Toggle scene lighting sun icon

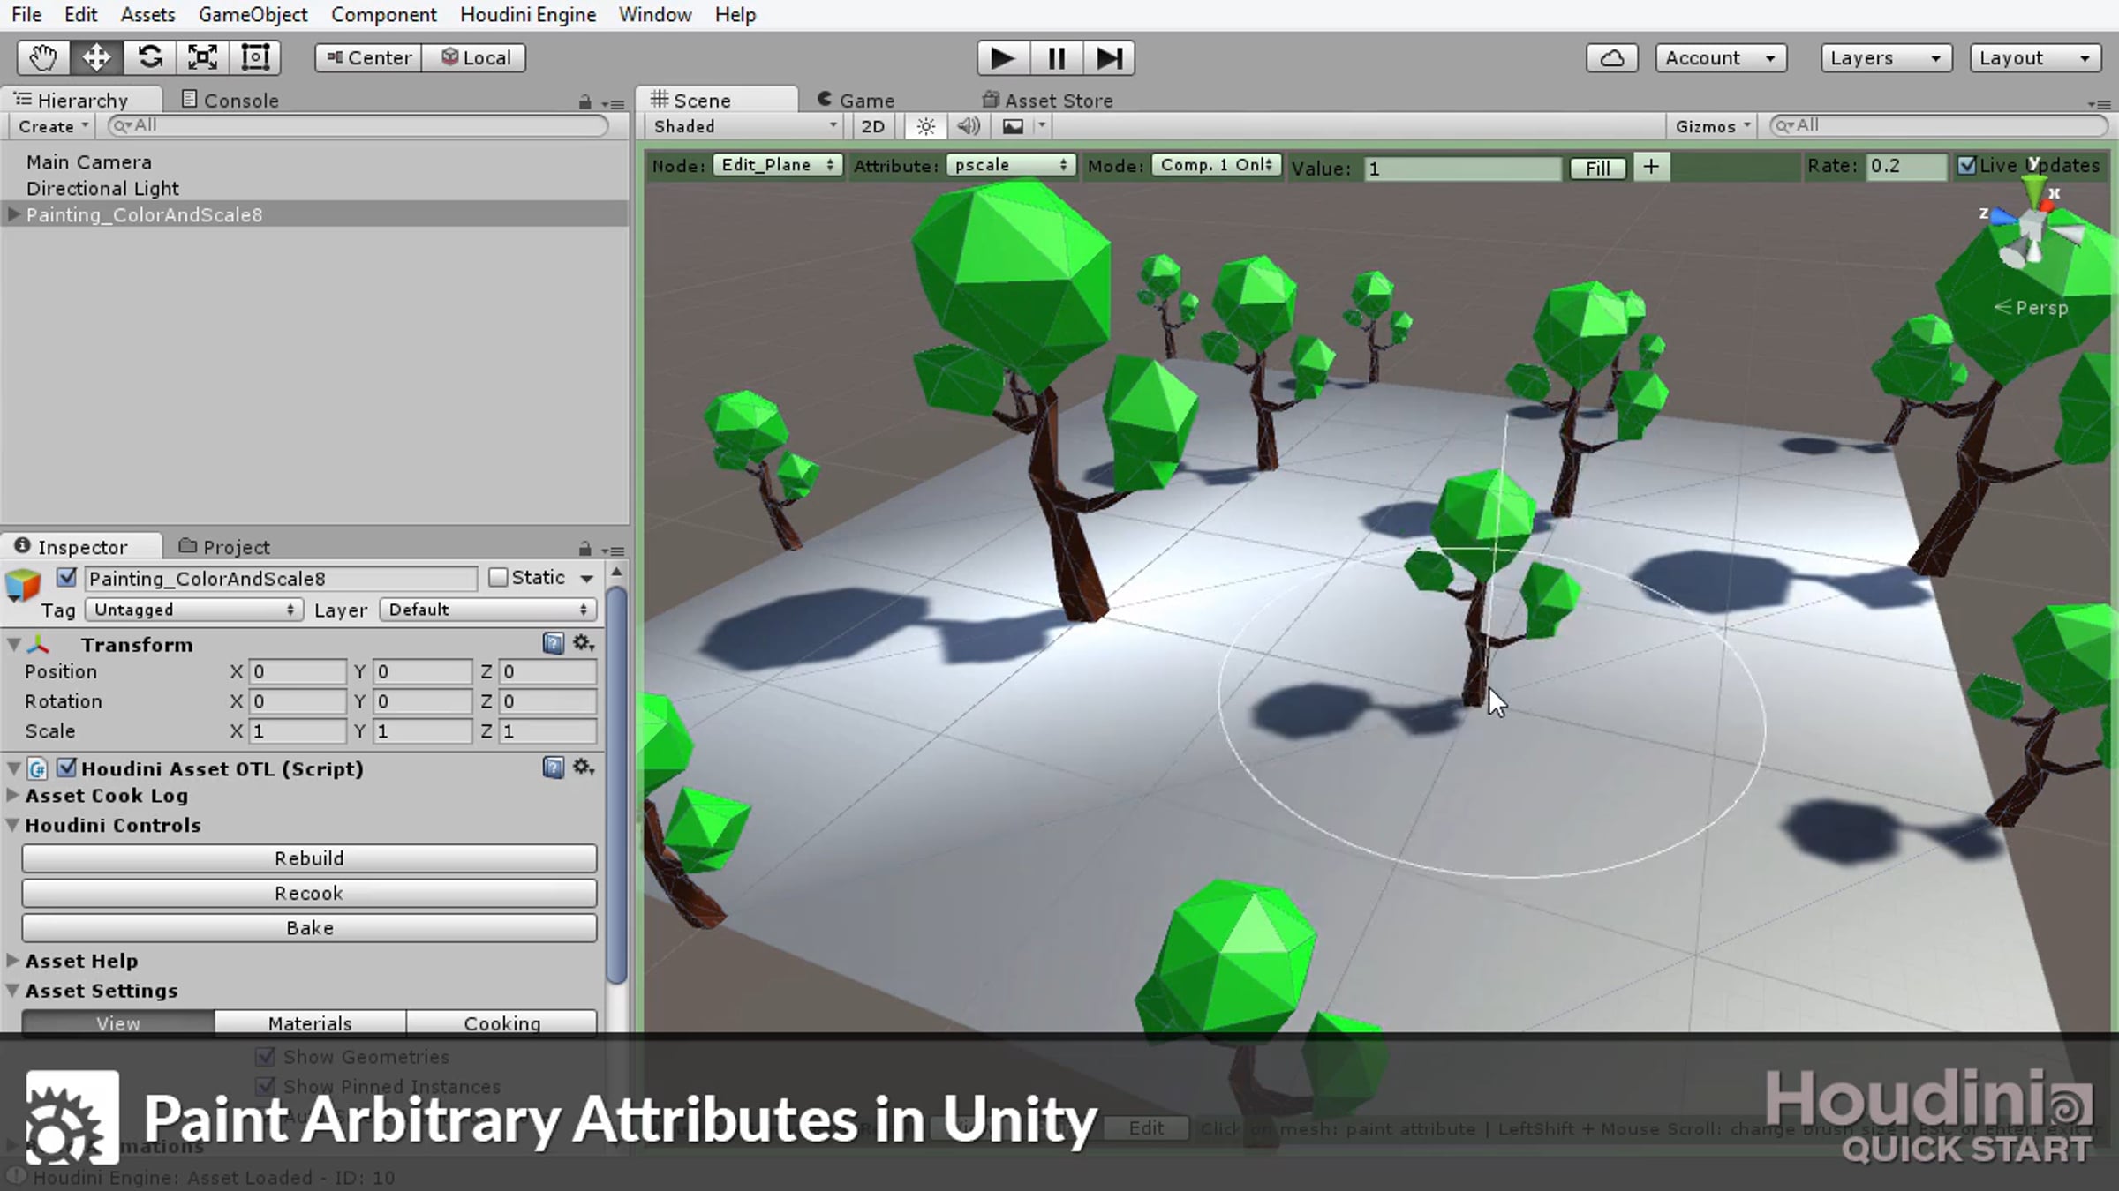pyautogui.click(x=925, y=126)
